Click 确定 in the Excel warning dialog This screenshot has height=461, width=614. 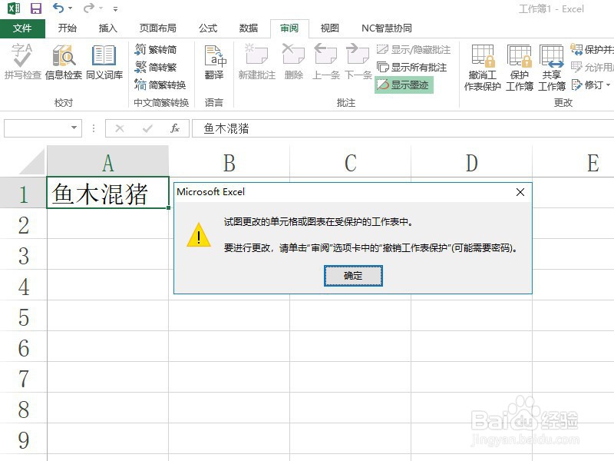[353, 276]
